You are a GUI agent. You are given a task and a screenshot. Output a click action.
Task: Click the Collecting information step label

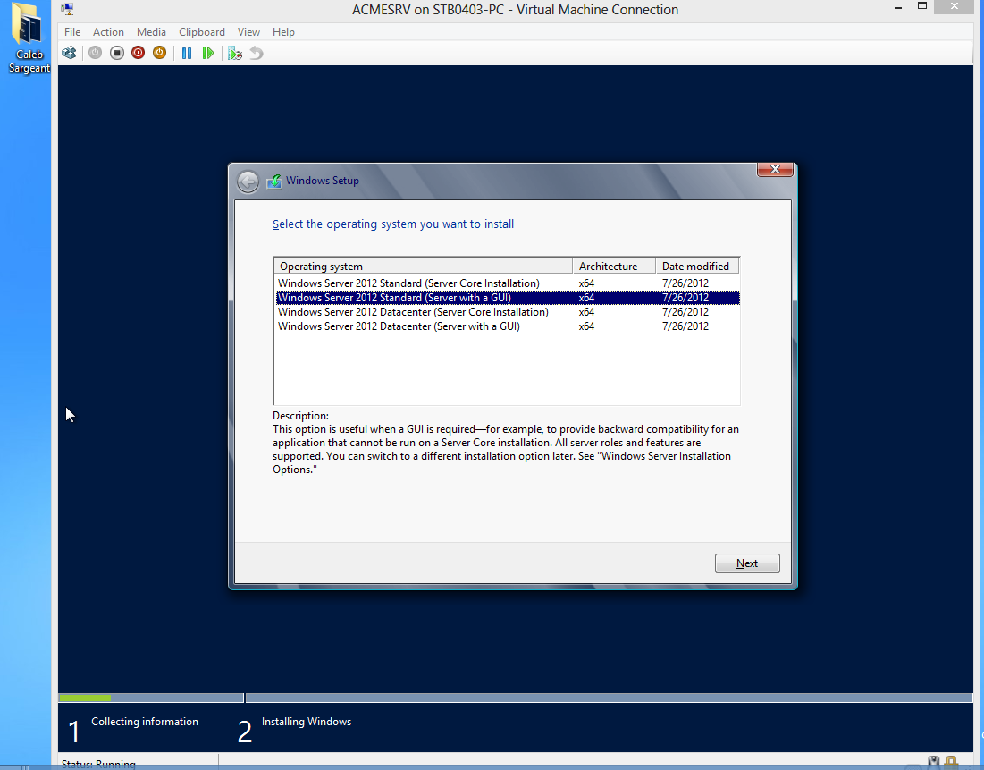(x=144, y=722)
